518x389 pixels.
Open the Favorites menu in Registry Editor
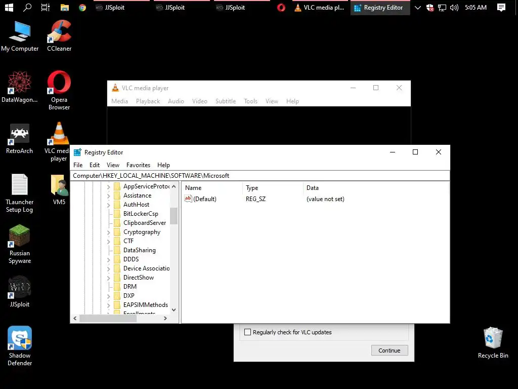138,165
